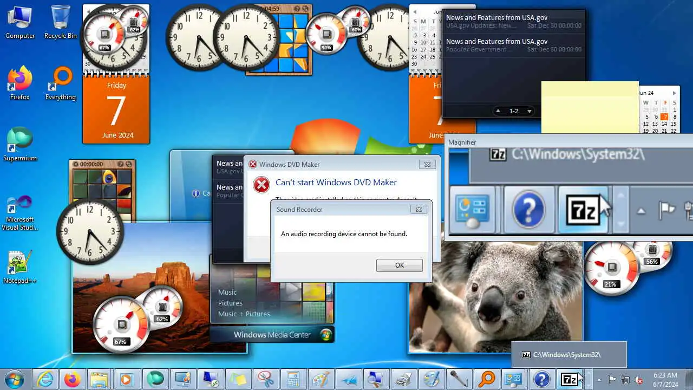Open Recycle Bin desktop icon
The height and width of the screenshot is (390, 693).
(61, 22)
